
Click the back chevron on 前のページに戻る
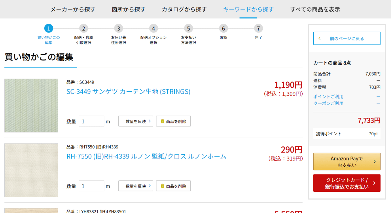click(320, 39)
